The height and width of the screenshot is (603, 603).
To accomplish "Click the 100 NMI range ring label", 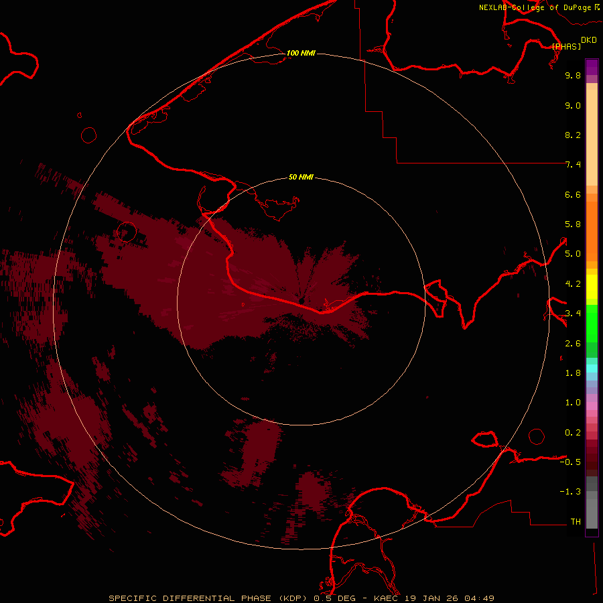I will (x=301, y=53).
